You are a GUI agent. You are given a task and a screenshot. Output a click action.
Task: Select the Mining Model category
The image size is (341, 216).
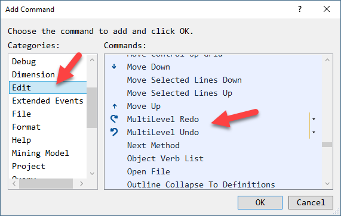coord(41,153)
